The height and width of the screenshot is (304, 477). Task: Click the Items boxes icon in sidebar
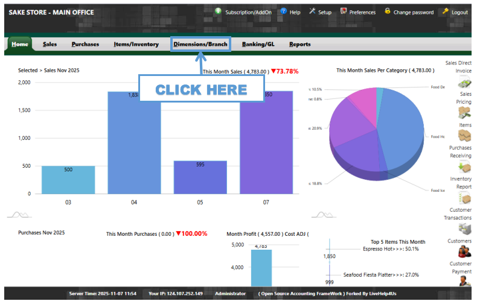[x=464, y=136]
